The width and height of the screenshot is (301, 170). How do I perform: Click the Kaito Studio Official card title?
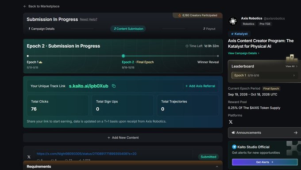(253, 147)
